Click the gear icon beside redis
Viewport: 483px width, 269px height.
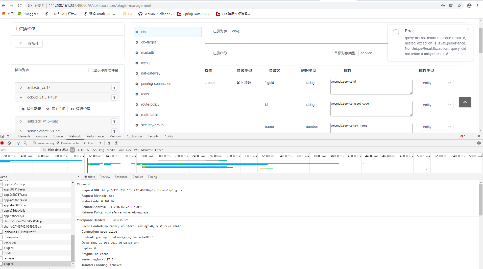click(x=137, y=94)
